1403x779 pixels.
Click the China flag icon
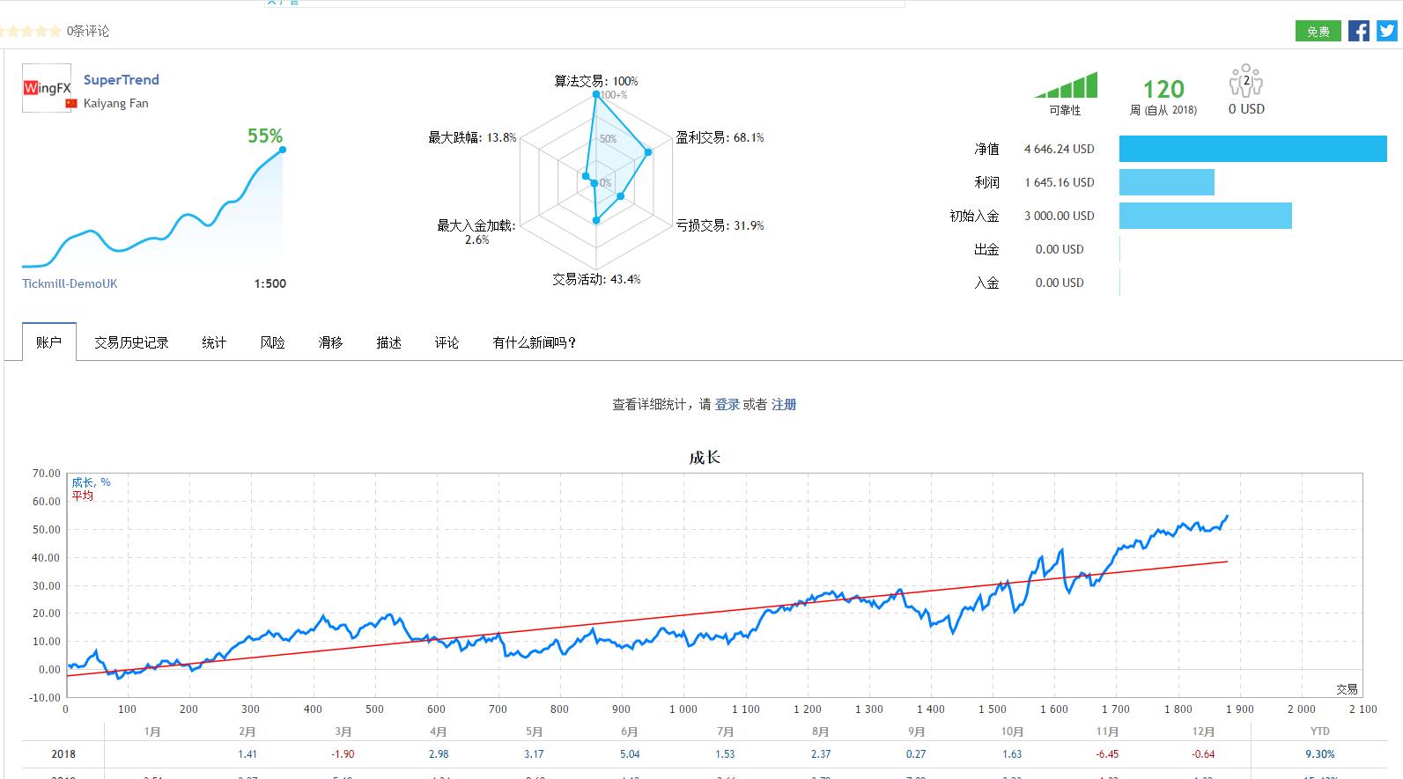tap(71, 104)
